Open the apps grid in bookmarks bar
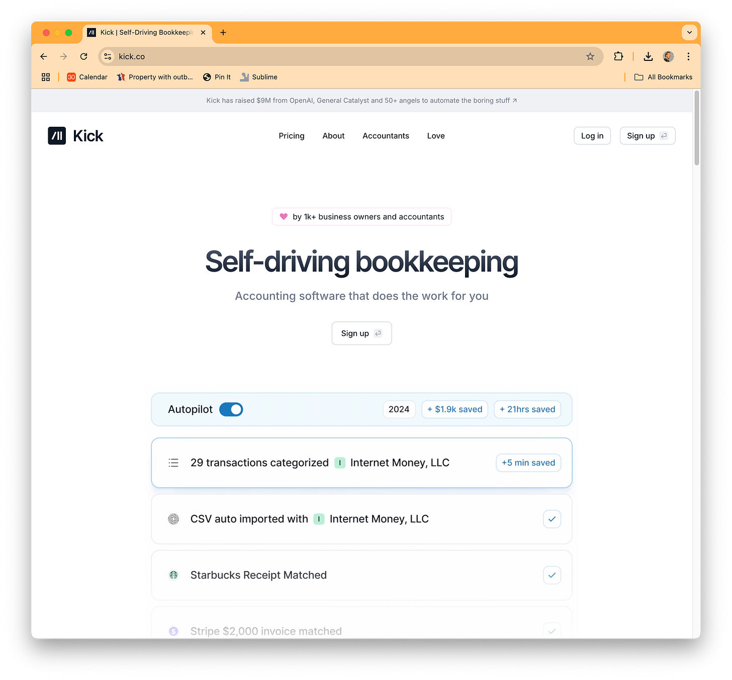This screenshot has width=732, height=680. click(46, 77)
